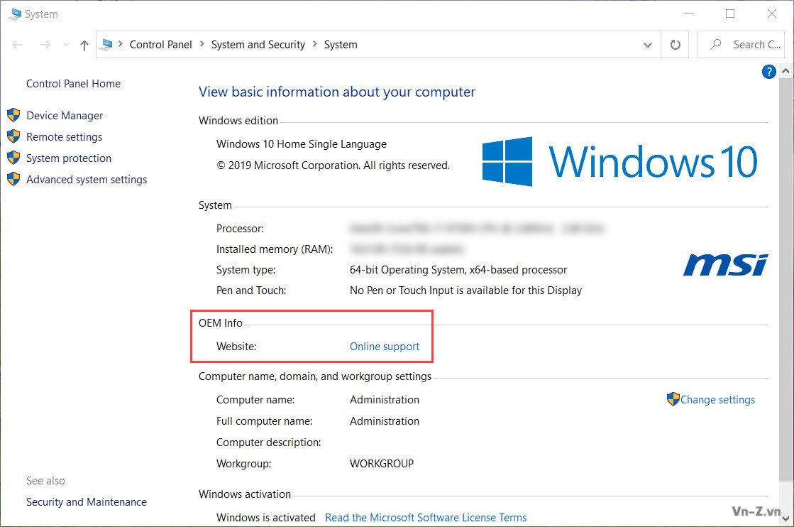Click the Windows 10 logo
794x527 pixels.
[620, 162]
